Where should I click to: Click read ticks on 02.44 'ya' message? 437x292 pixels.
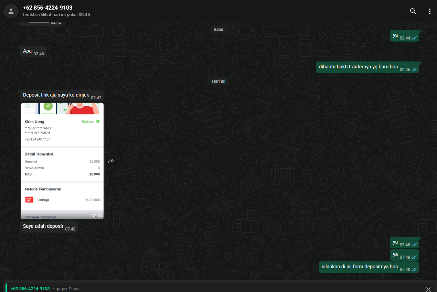(x=414, y=38)
